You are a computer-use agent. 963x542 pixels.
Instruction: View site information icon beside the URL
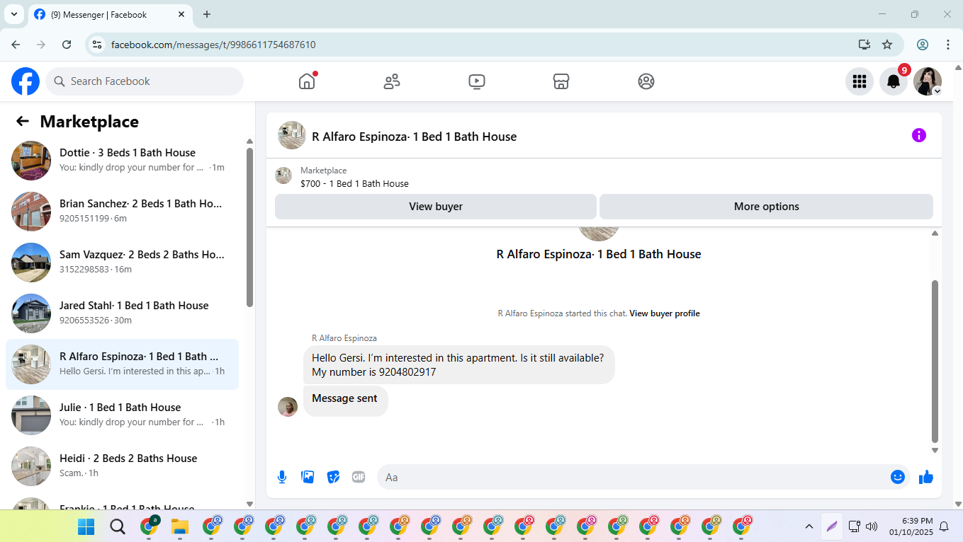[98, 45]
